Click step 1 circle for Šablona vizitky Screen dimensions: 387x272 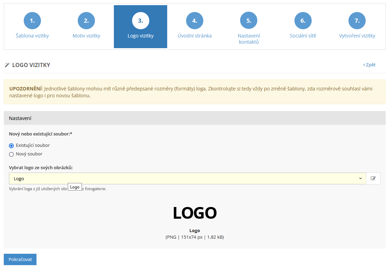pos(32,21)
